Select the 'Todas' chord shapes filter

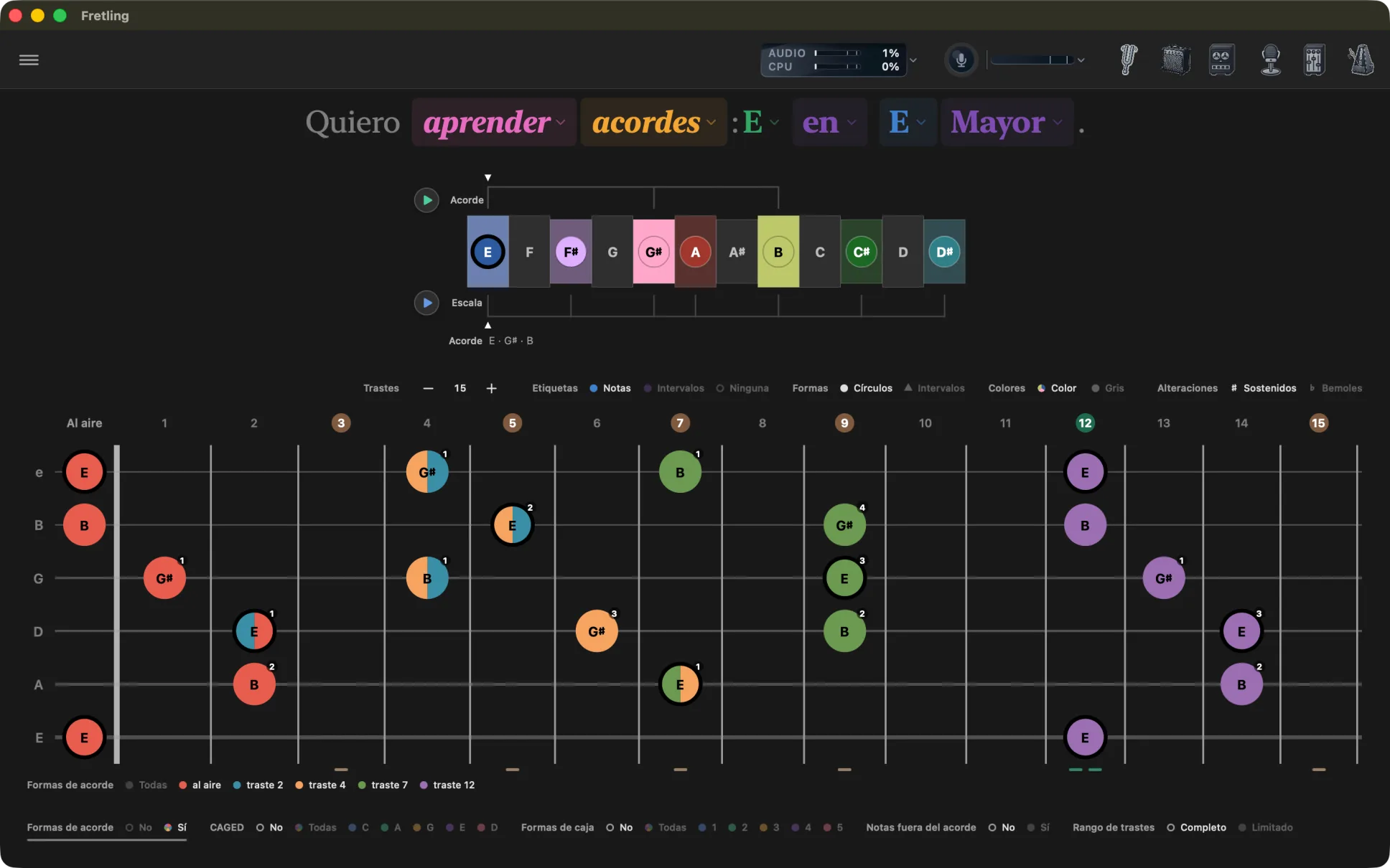tap(146, 785)
